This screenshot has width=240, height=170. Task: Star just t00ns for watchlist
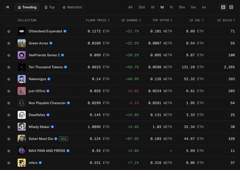tap(9, 91)
